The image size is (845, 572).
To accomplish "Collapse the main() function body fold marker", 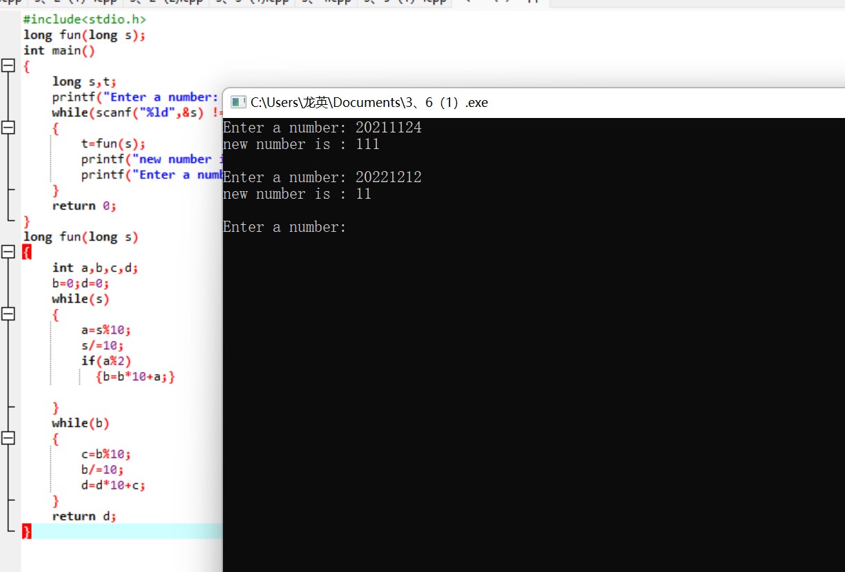I will [8, 66].
